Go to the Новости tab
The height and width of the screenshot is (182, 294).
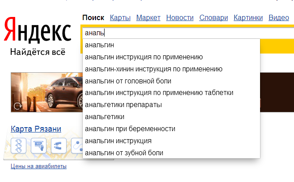[x=180, y=18]
